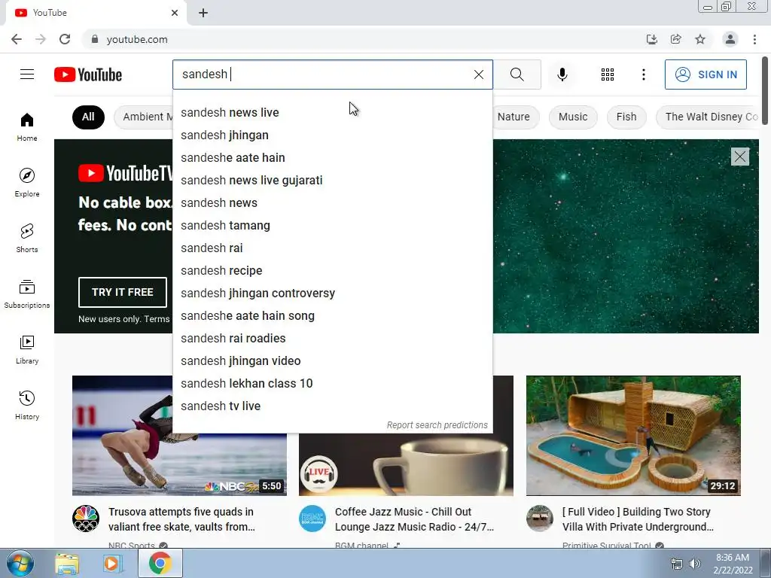Click Primitive Survival Tool channel avatar

point(539,519)
